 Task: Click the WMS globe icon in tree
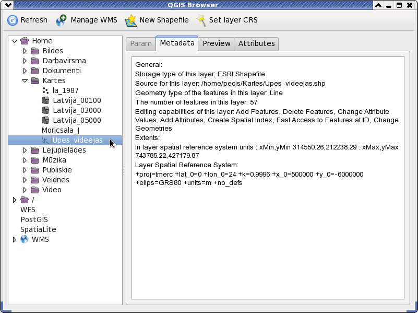tap(25, 239)
